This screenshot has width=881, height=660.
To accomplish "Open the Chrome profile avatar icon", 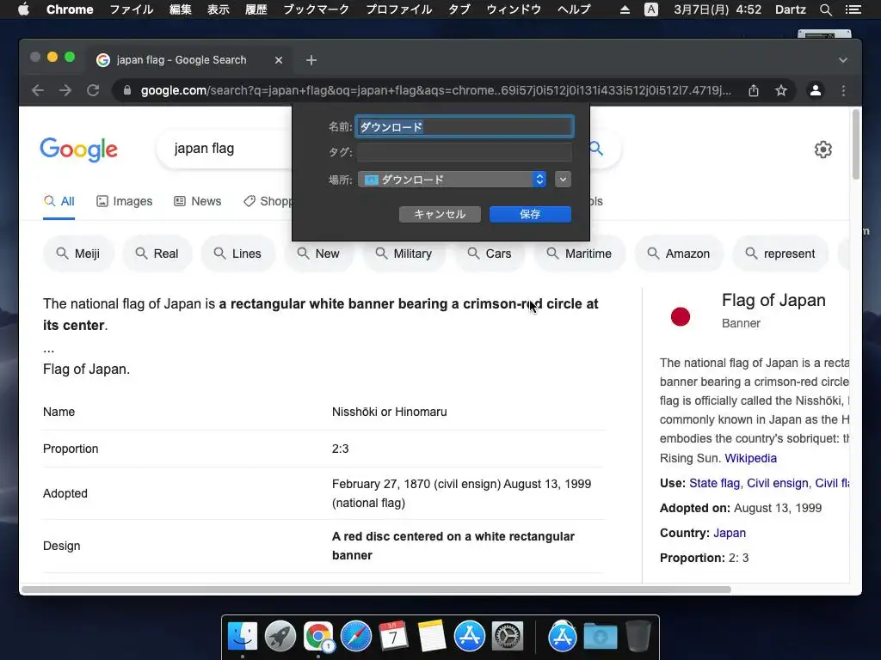I will click(x=816, y=90).
